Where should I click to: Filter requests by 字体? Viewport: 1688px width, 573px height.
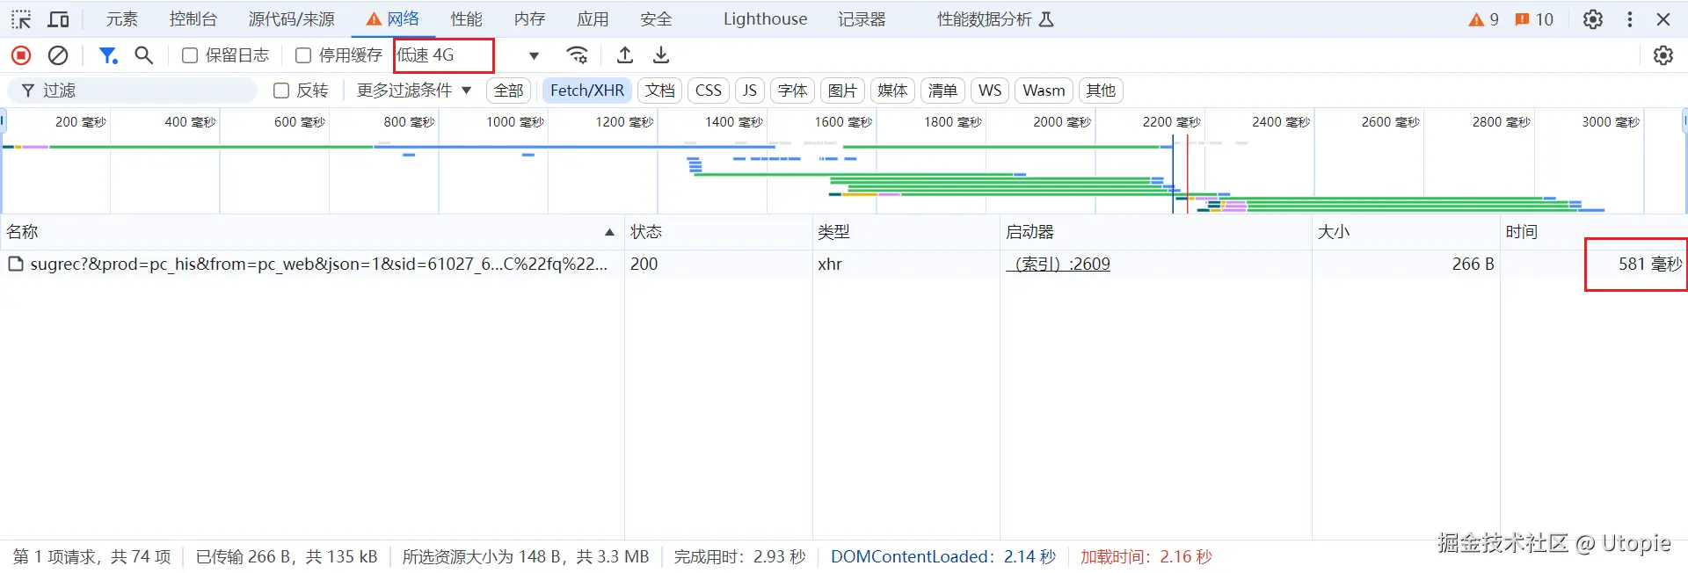pyautogui.click(x=792, y=91)
